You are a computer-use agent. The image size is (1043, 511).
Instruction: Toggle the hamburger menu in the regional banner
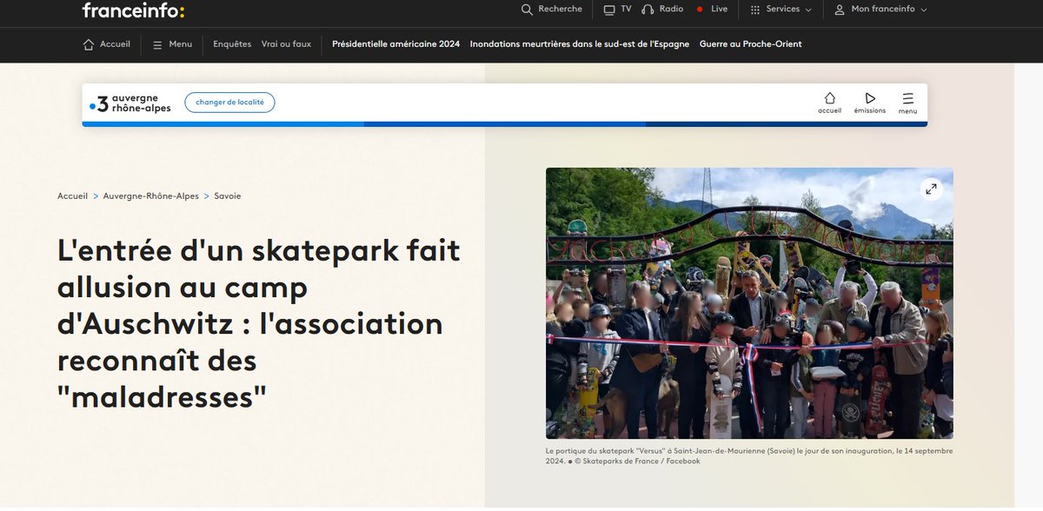(907, 97)
